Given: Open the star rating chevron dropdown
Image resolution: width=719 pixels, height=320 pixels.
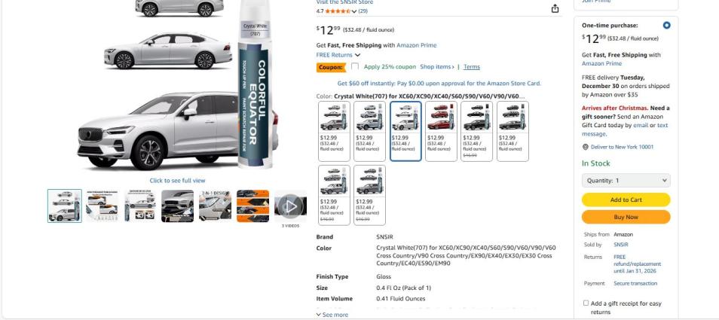Looking at the screenshot, I should (x=354, y=11).
